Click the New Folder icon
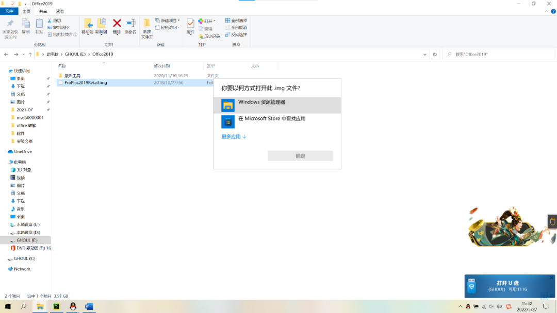557x313 pixels. point(146,23)
